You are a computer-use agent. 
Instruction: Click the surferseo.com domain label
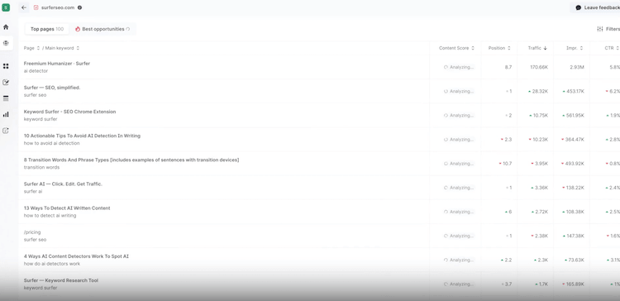58,7
